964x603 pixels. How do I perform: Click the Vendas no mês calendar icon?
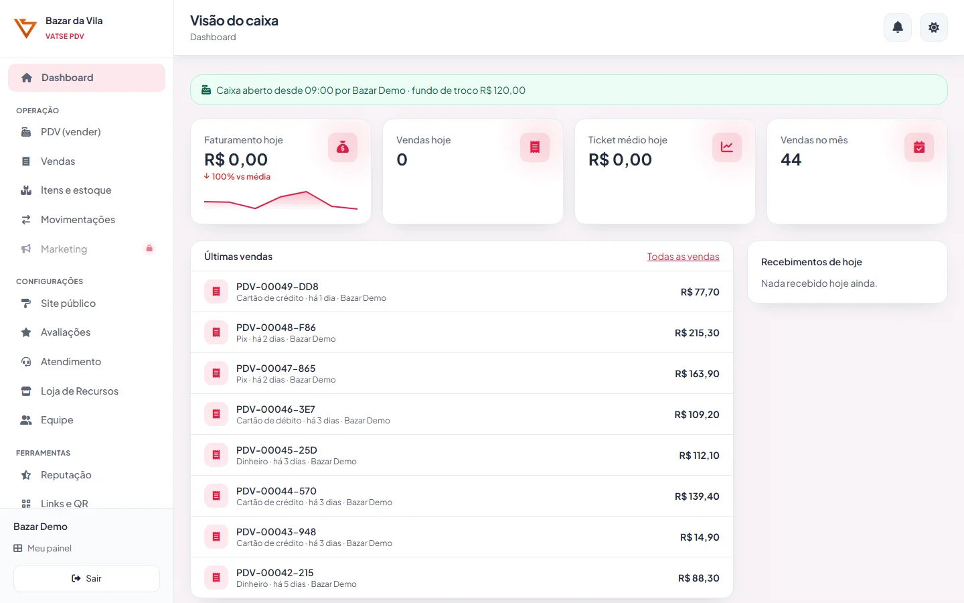pos(919,147)
